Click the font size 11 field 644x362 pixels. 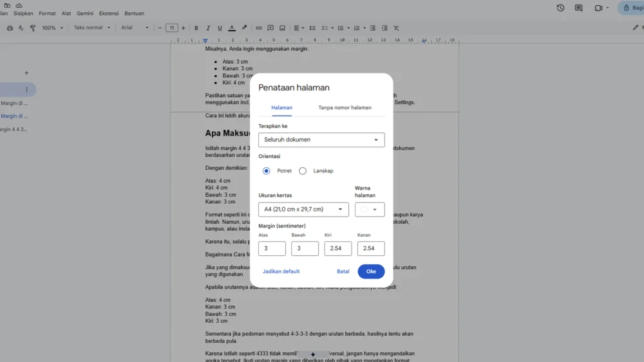(x=172, y=28)
